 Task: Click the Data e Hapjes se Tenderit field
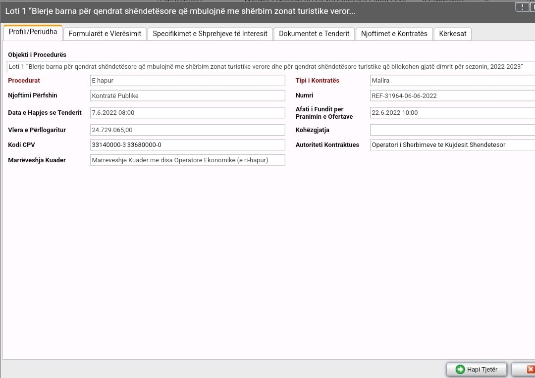click(x=187, y=113)
